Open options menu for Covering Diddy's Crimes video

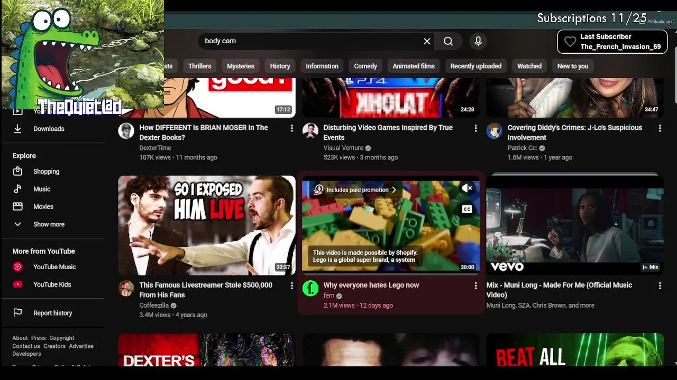(660, 128)
